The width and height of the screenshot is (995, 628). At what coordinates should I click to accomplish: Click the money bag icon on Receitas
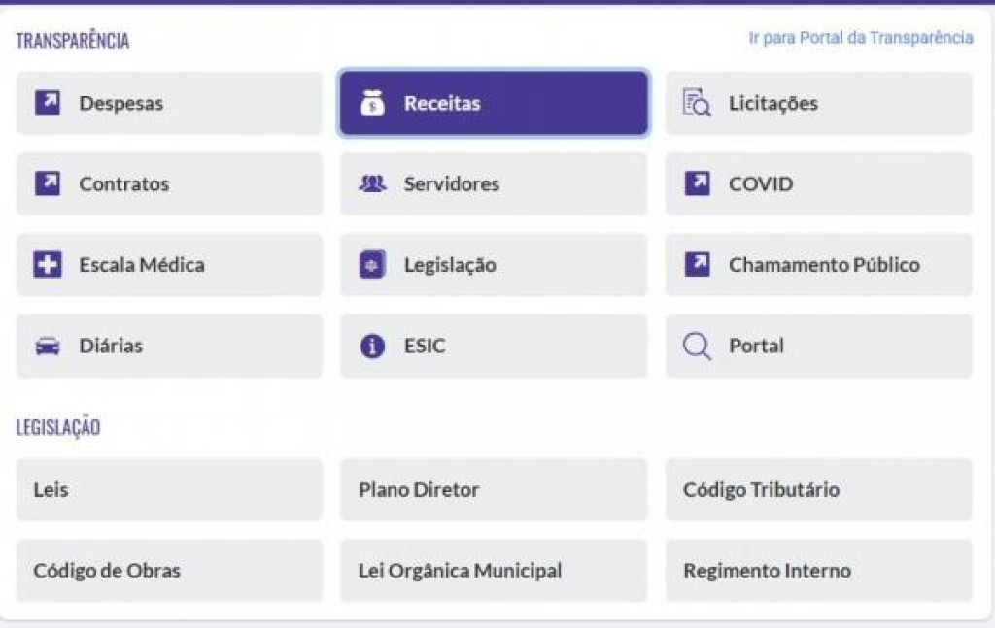(x=372, y=103)
